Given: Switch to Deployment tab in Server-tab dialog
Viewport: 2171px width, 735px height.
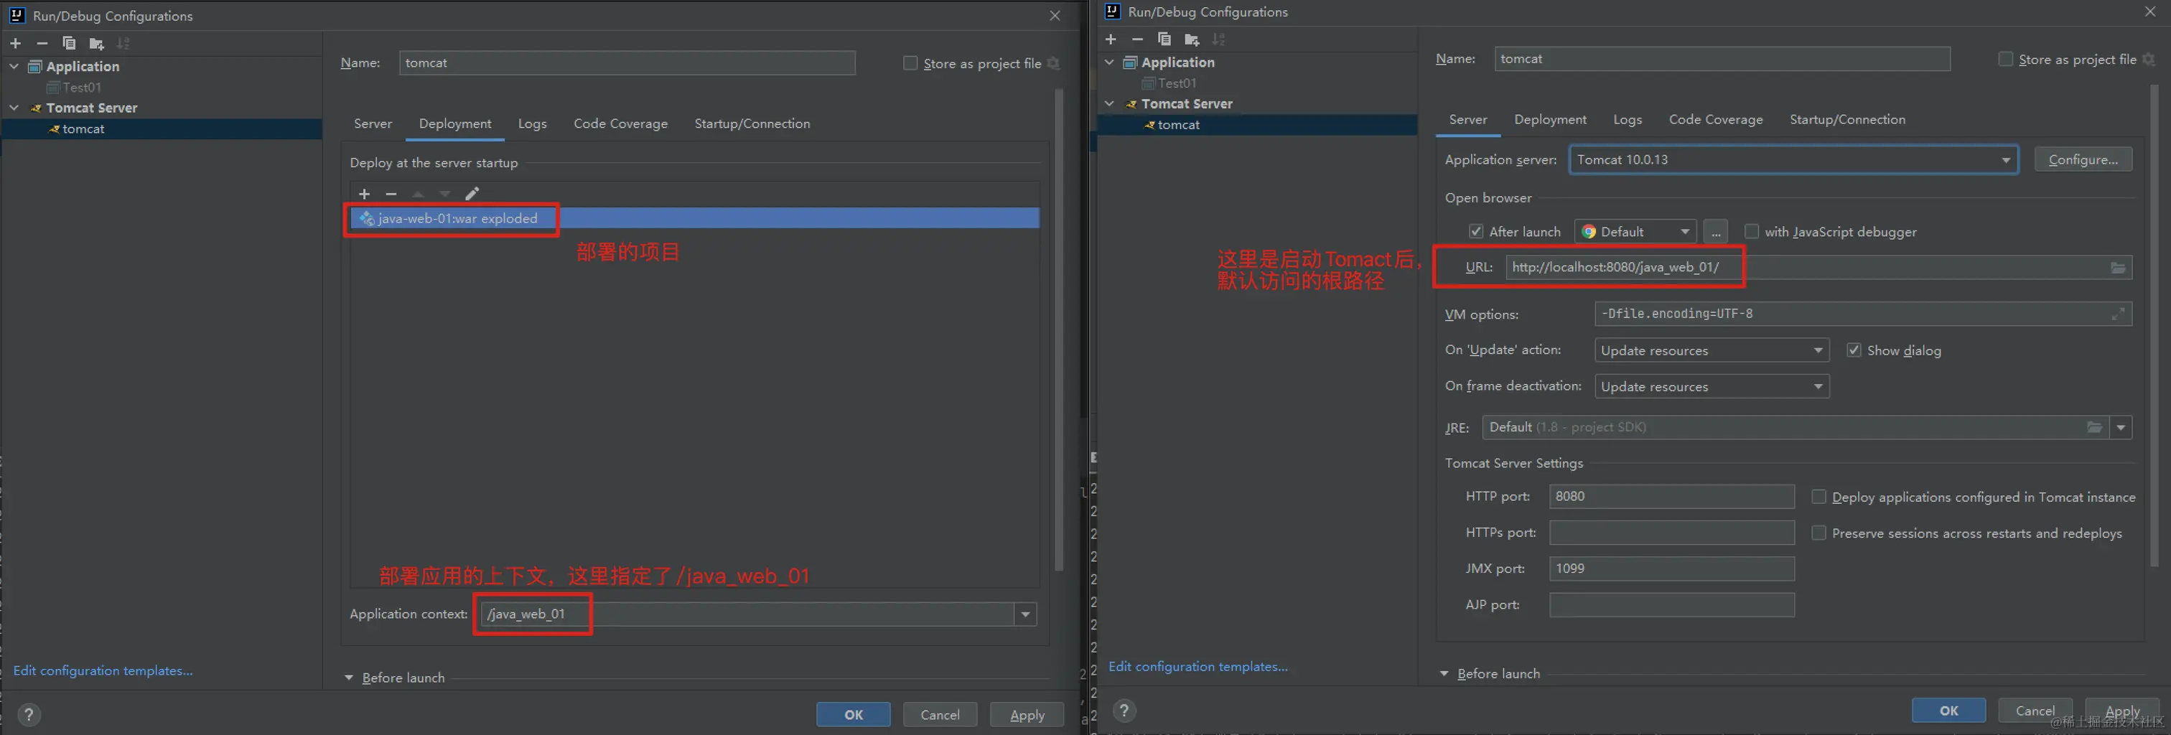Looking at the screenshot, I should [1550, 119].
